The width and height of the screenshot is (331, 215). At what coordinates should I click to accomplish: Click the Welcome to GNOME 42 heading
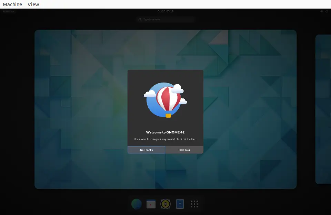click(165, 132)
